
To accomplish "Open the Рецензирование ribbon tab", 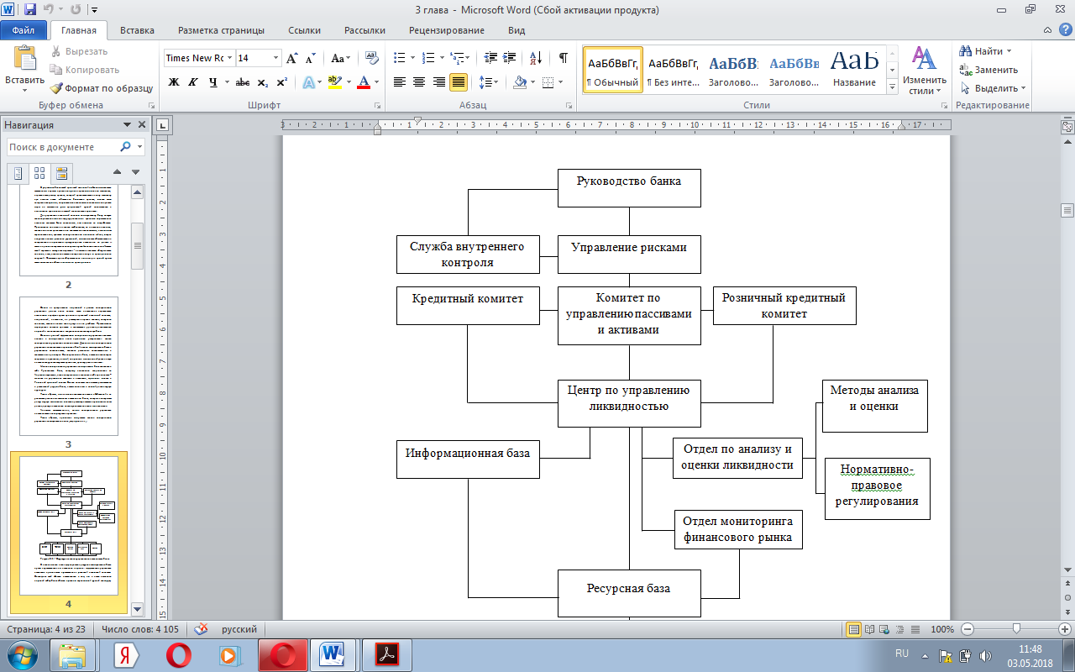I will (x=446, y=30).
